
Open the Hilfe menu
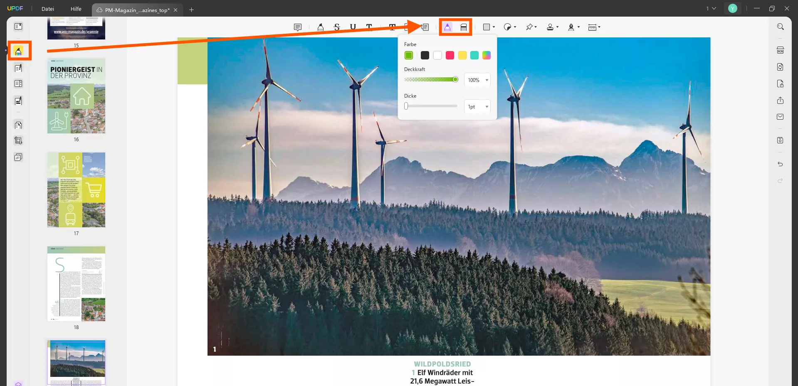point(76,9)
